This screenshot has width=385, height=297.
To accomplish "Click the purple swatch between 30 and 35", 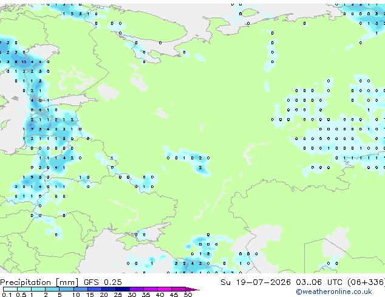I will pos(136,289).
